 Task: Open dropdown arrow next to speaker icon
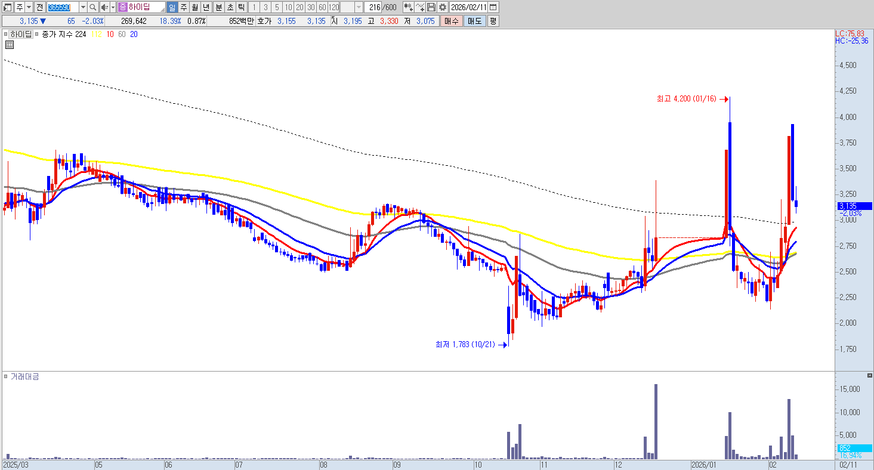coord(113,7)
